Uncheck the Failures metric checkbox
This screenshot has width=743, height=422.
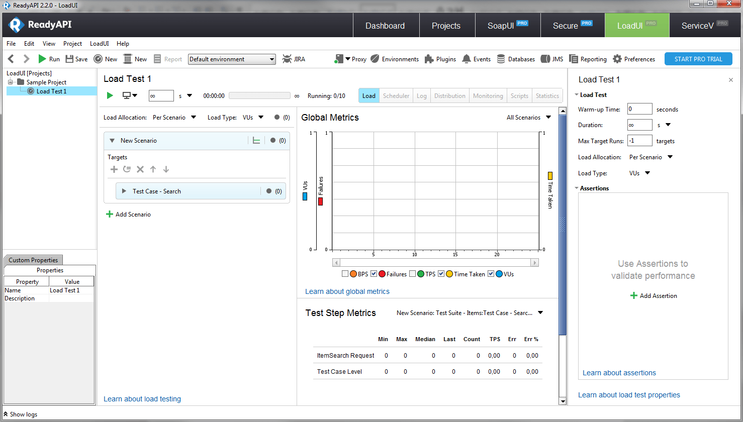click(x=374, y=274)
